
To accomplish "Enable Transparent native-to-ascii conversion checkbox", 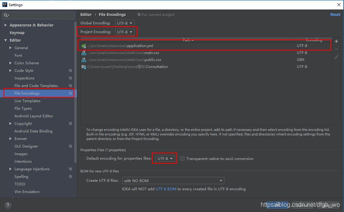I will click(182, 158).
